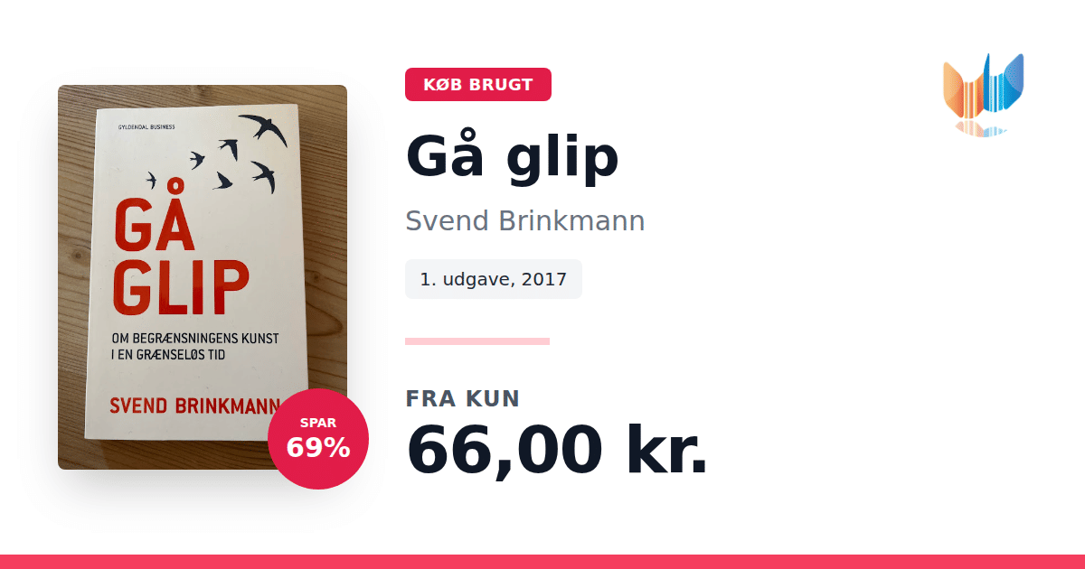The height and width of the screenshot is (569, 1085).
Task: Click the SPAR 69% discount badge
Action: point(318,439)
